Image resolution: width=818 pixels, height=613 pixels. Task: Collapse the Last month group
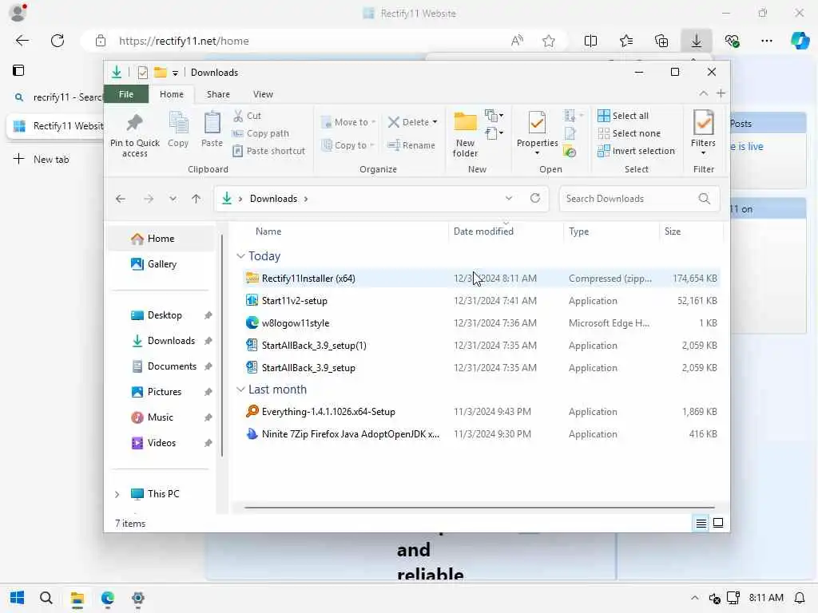(240, 390)
